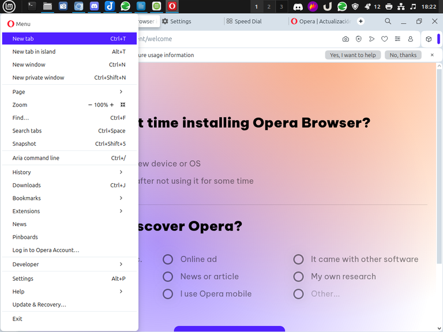Open the music note tray icon

pos(413,6)
